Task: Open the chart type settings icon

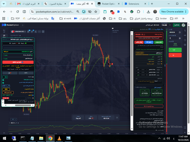Action: [x=28, y=31]
